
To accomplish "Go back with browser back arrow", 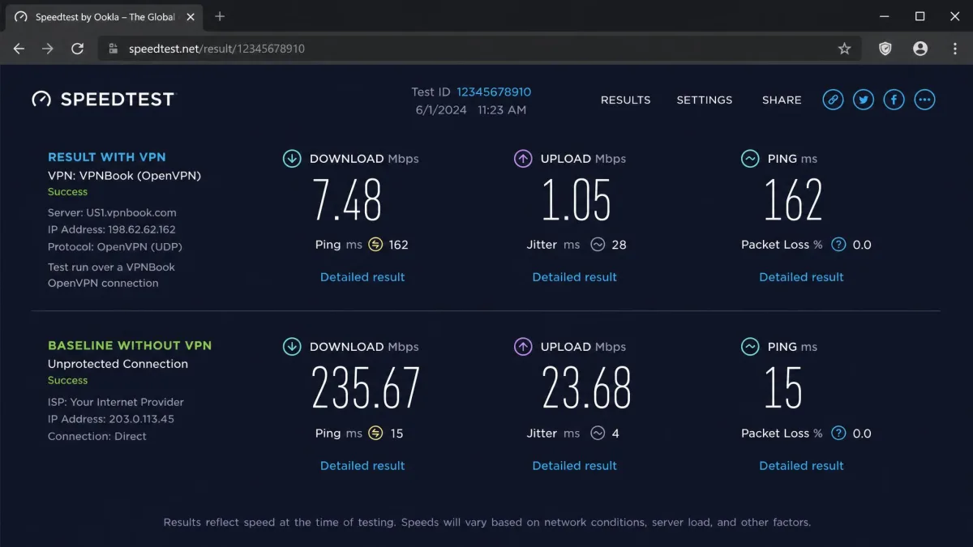I will coord(19,49).
